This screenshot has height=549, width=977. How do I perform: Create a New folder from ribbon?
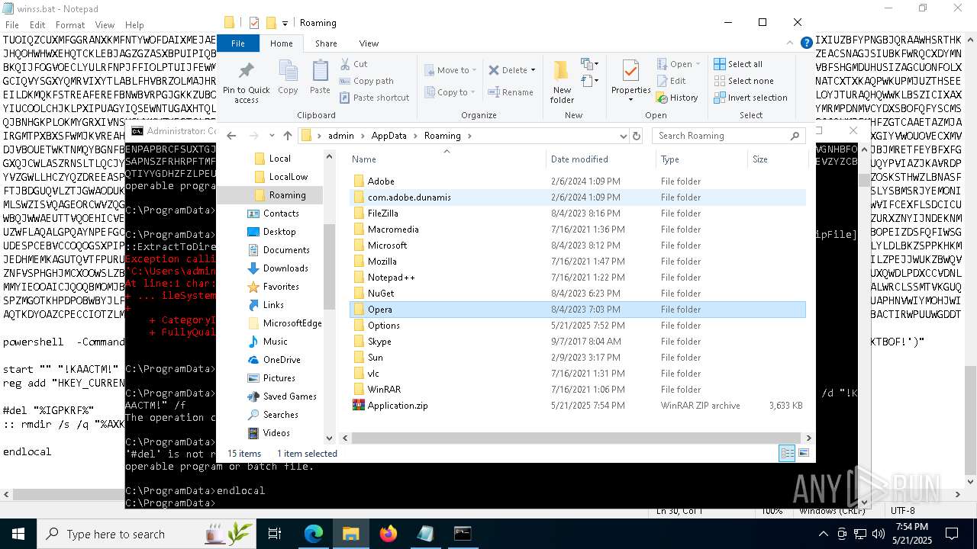pyautogui.click(x=562, y=81)
